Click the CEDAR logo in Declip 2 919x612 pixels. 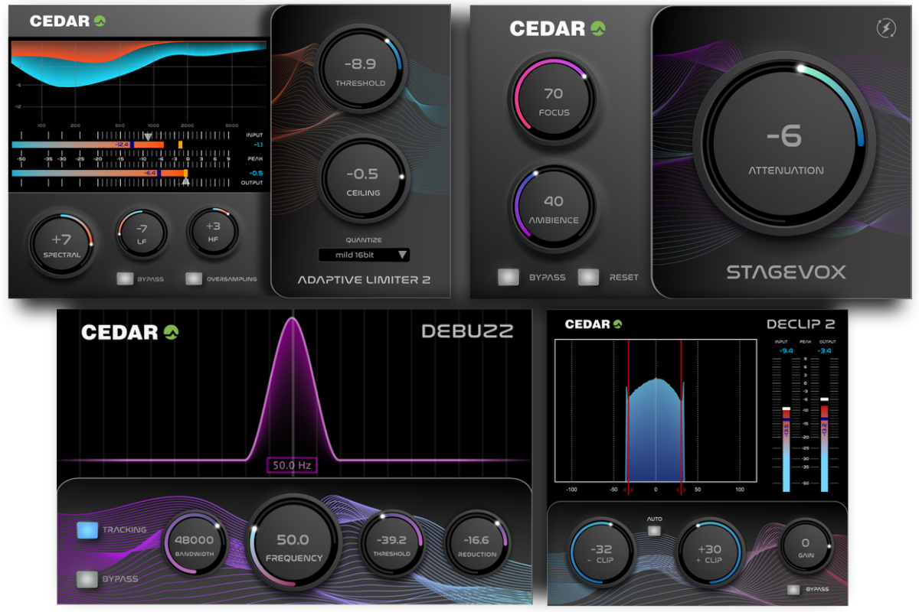click(594, 324)
